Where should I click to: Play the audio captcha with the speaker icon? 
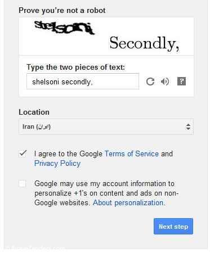165,82
